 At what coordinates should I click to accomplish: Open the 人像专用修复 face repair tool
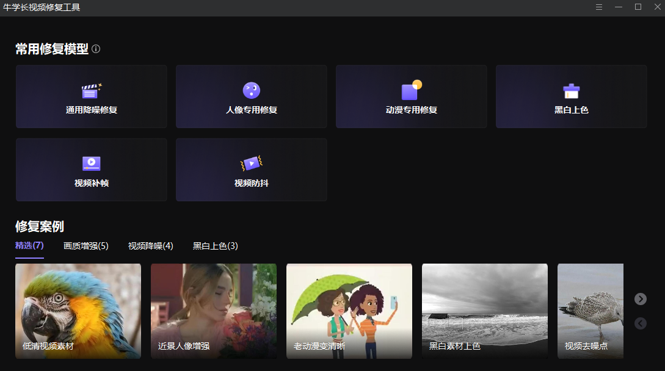click(251, 96)
